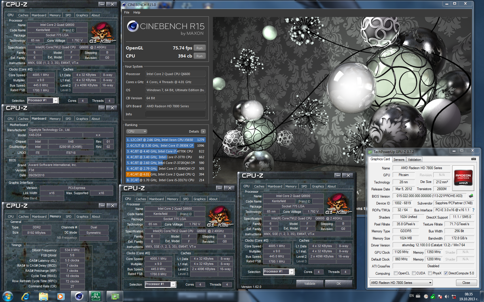This screenshot has width=484, height=302.
Task: Click the Bus Interface question mark icon
Action: [473, 210]
